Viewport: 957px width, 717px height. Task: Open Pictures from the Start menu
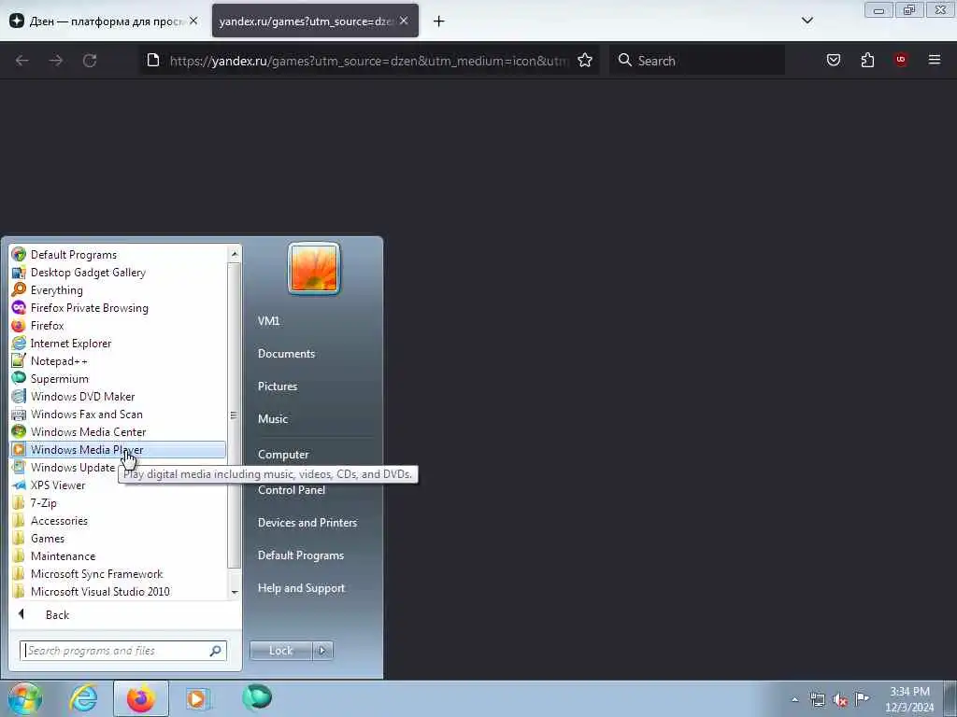pyautogui.click(x=277, y=387)
